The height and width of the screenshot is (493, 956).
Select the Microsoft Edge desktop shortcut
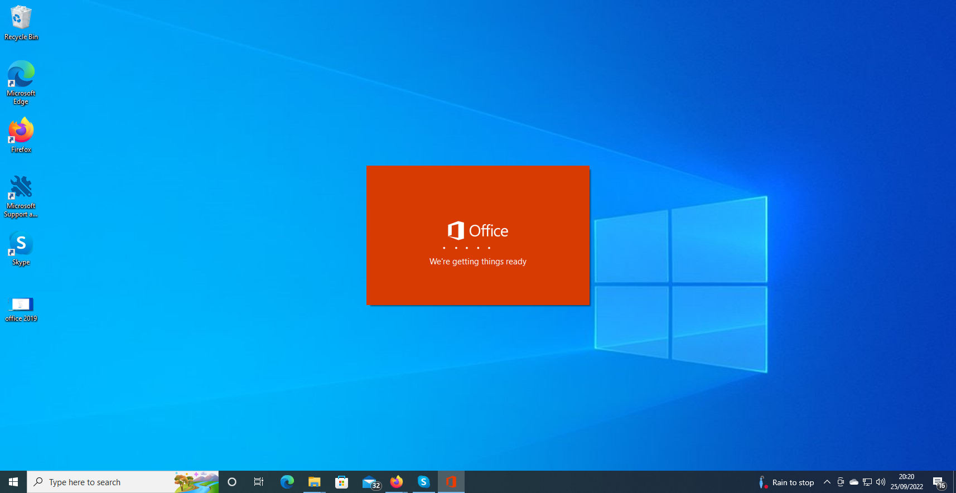point(21,83)
